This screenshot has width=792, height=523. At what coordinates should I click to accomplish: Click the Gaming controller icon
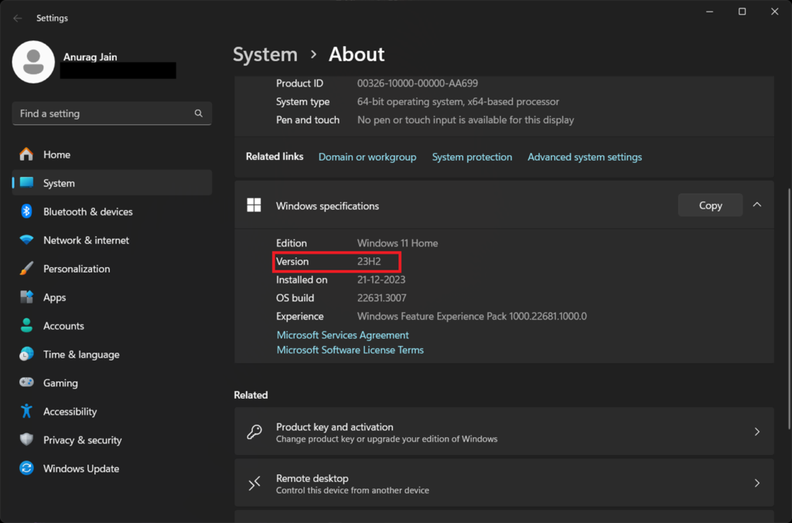(x=26, y=382)
